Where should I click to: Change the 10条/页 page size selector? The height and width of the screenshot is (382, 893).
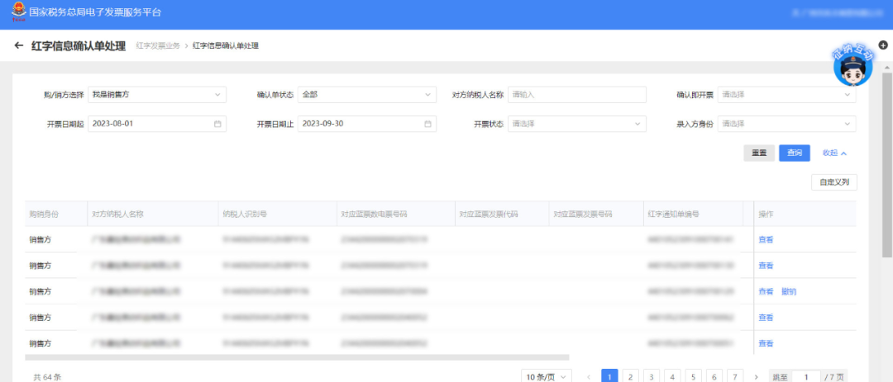547,377
